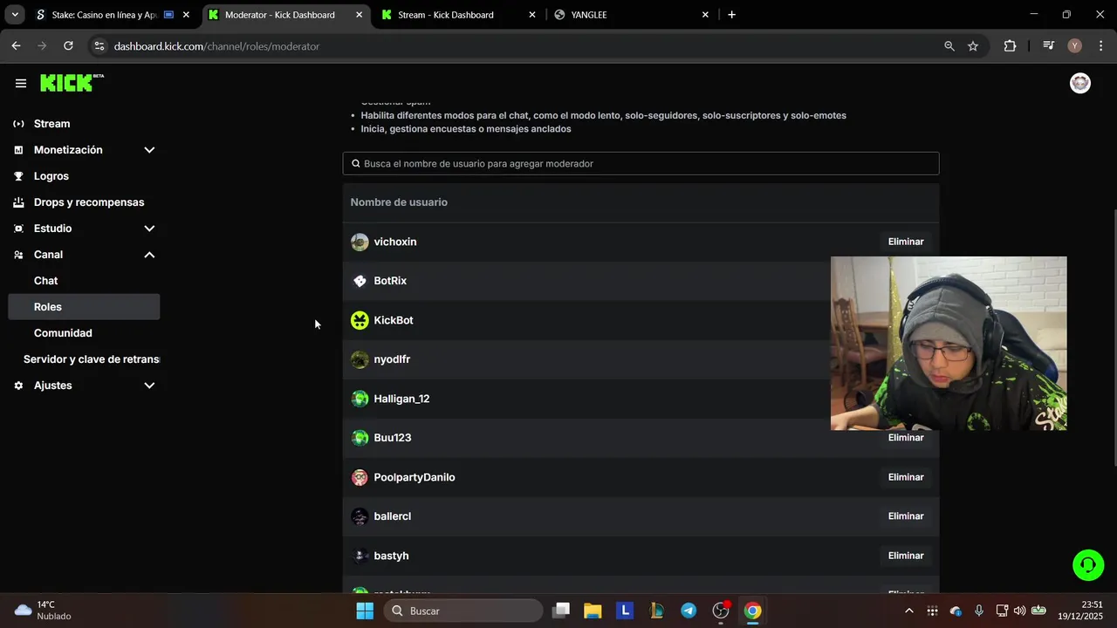
Task: Open the tab search dropdown arrow
Action: 15,15
